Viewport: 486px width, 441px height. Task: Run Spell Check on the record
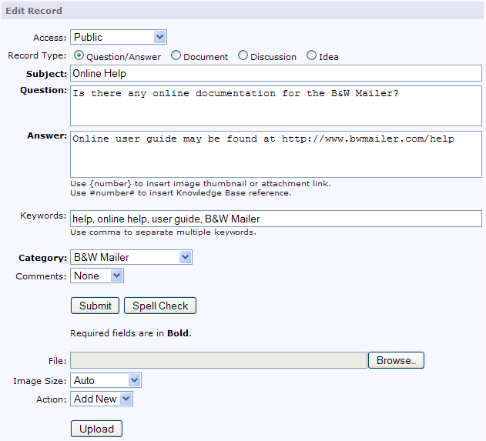pyautogui.click(x=160, y=306)
